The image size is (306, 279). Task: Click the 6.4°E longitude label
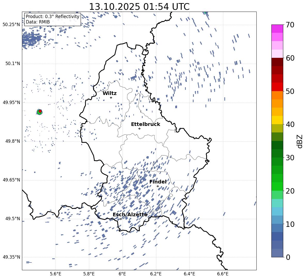pyautogui.click(x=189, y=274)
